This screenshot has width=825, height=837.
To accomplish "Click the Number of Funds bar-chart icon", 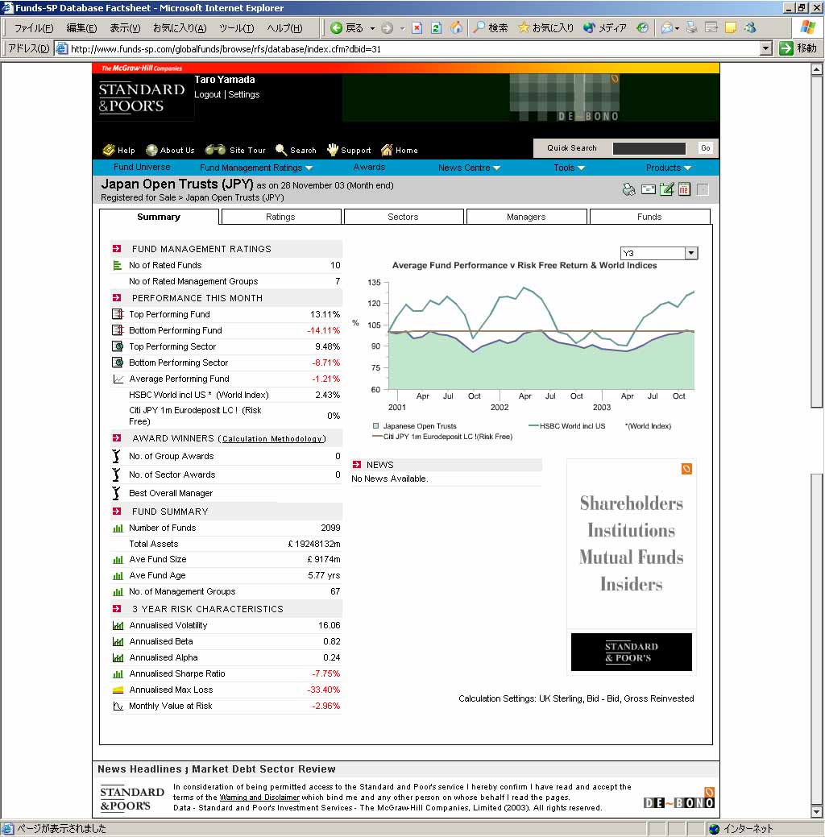I will pos(118,528).
